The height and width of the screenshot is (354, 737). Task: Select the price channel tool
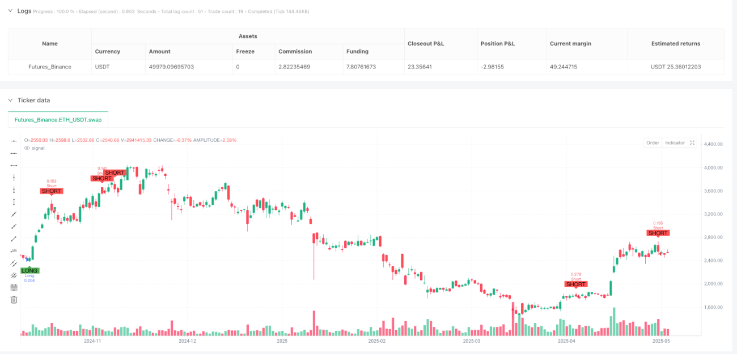click(14, 275)
